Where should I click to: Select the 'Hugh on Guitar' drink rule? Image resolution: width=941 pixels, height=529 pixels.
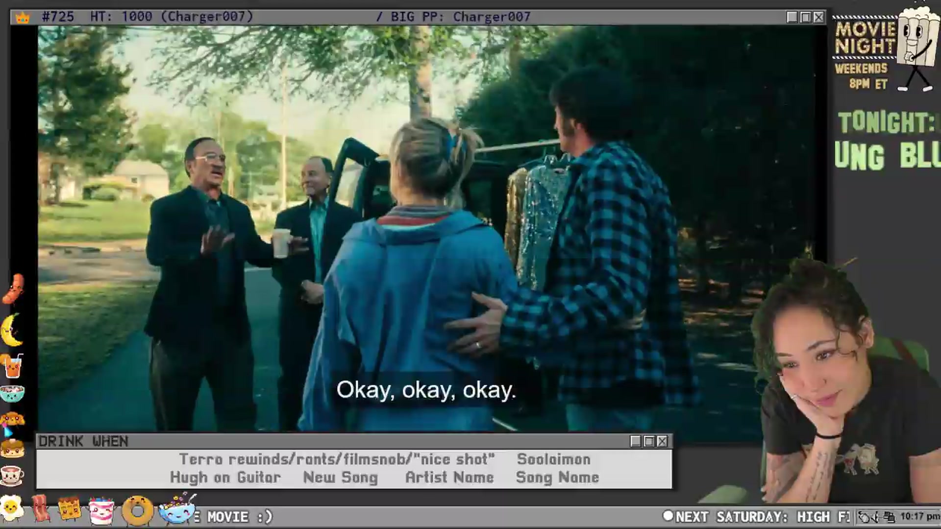click(x=225, y=478)
